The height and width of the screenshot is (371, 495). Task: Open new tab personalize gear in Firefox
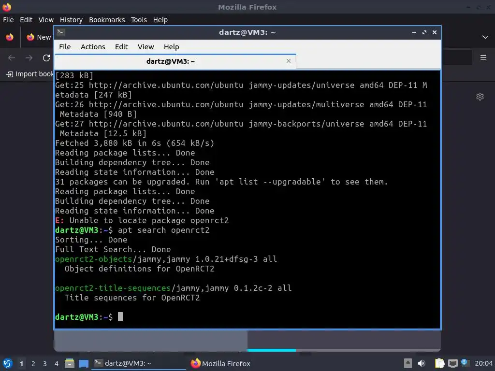pyautogui.click(x=480, y=97)
